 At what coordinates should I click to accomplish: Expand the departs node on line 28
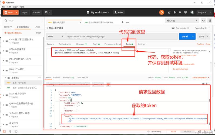click(x=53, y=111)
